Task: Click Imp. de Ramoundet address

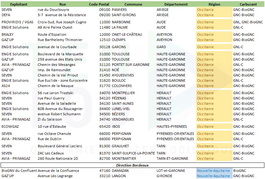Action: point(54,70)
